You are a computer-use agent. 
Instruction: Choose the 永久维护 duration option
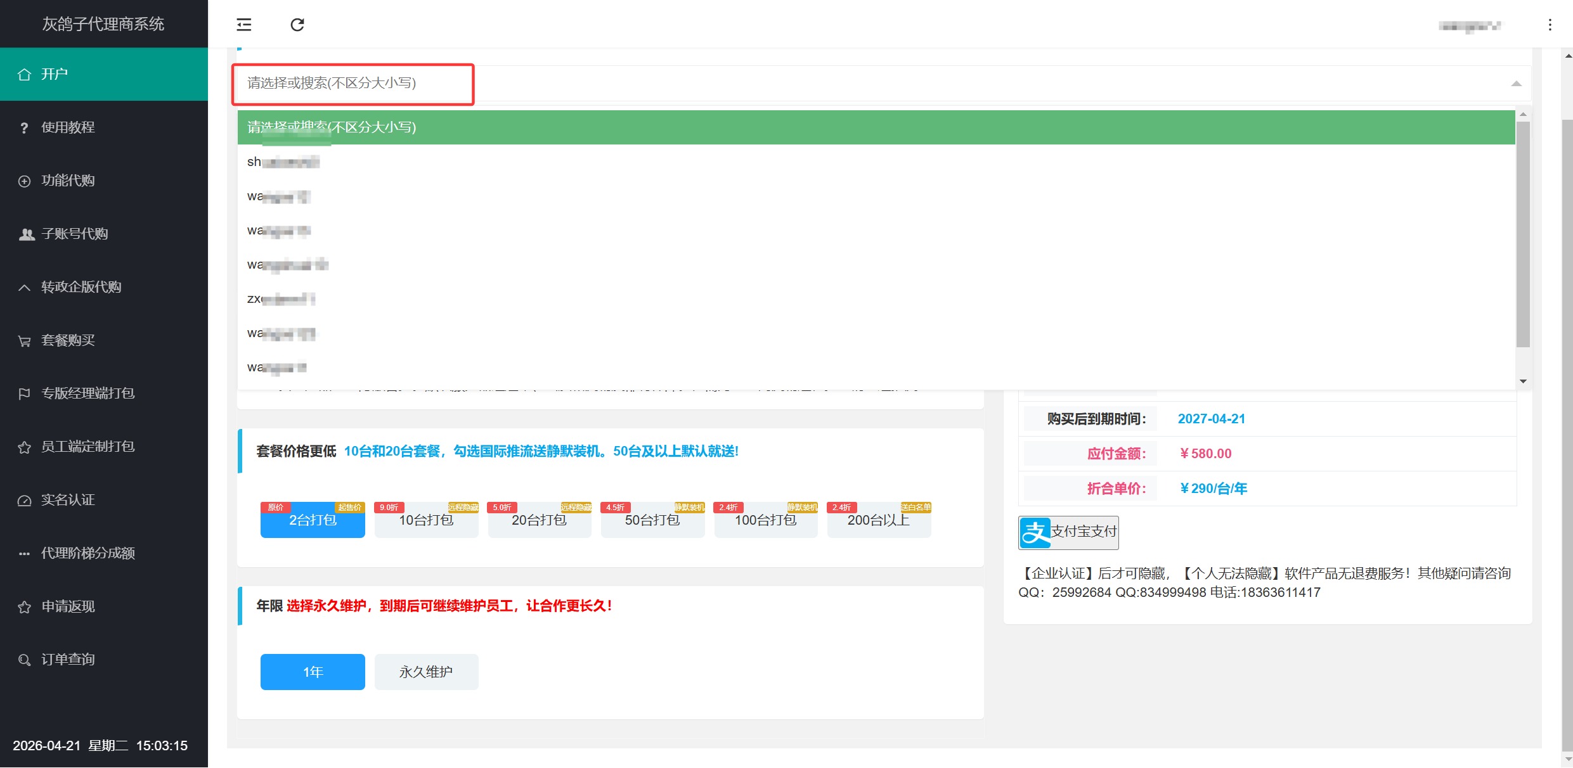tap(426, 672)
